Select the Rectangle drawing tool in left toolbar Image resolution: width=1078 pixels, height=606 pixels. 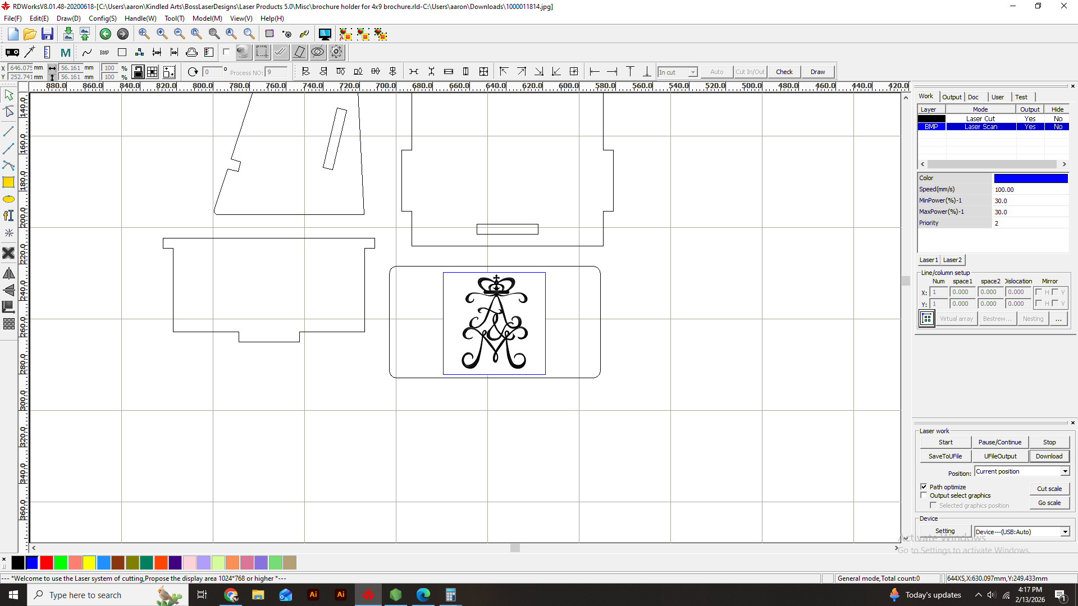(x=8, y=182)
